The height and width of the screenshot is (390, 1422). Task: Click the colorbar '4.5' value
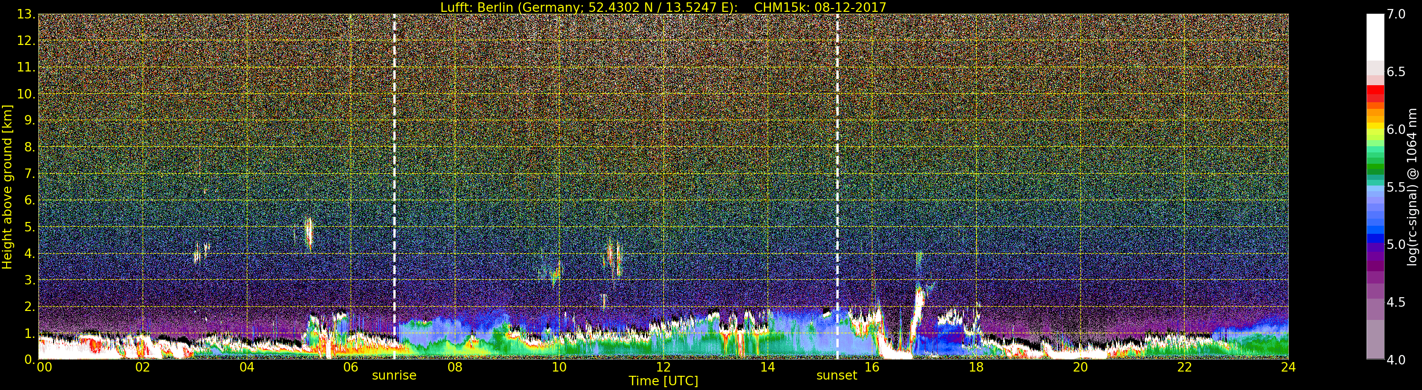coord(1396,302)
